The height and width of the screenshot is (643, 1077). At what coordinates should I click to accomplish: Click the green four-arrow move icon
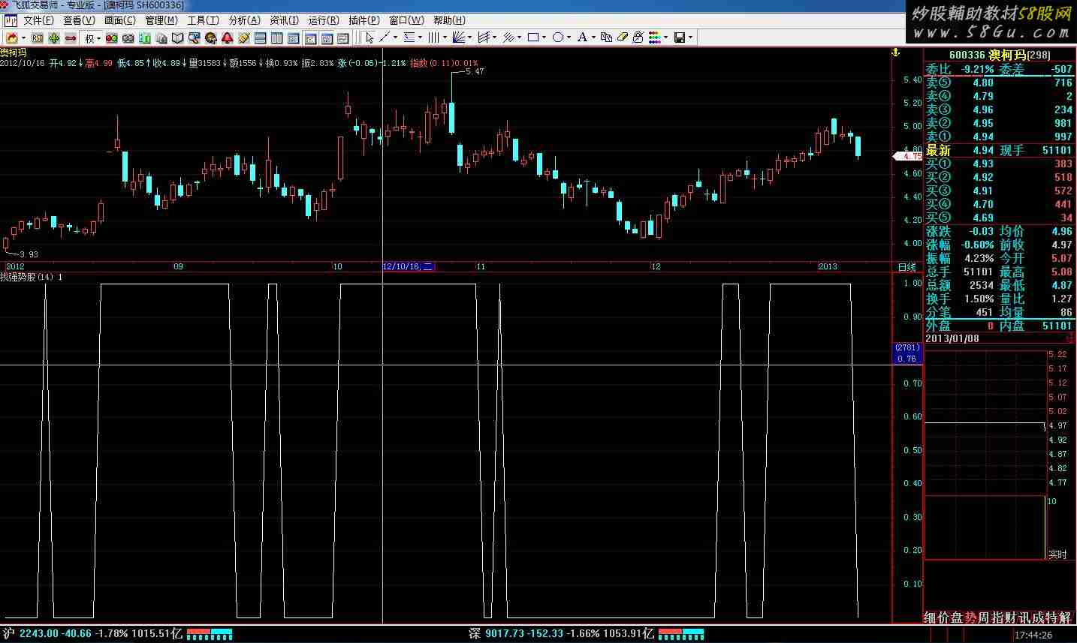point(54,38)
